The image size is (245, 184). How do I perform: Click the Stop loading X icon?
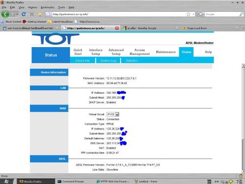click(32, 14)
